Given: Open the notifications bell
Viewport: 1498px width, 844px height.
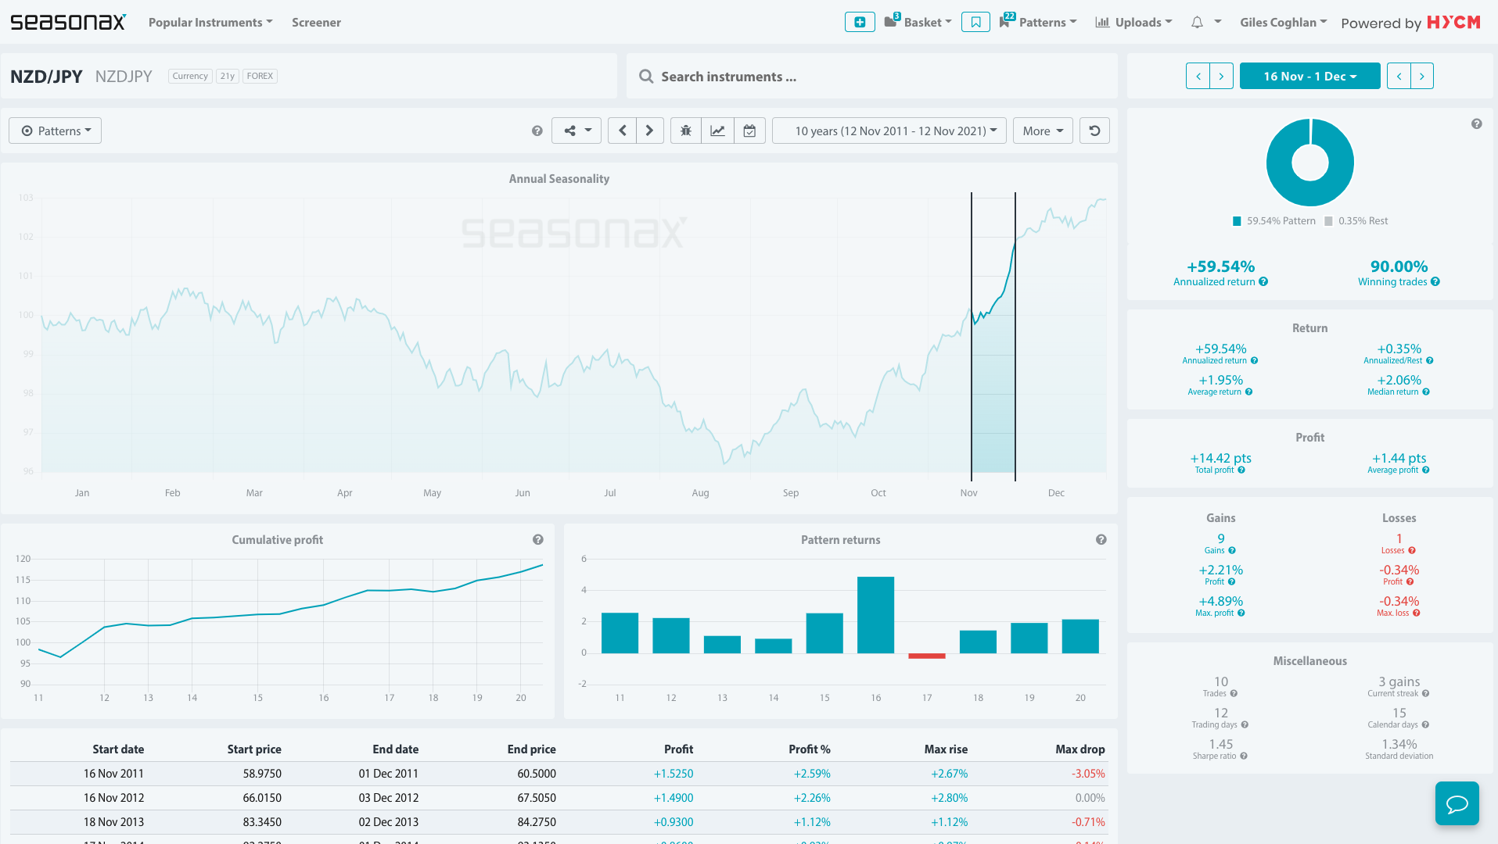Looking at the screenshot, I should click(1197, 22).
